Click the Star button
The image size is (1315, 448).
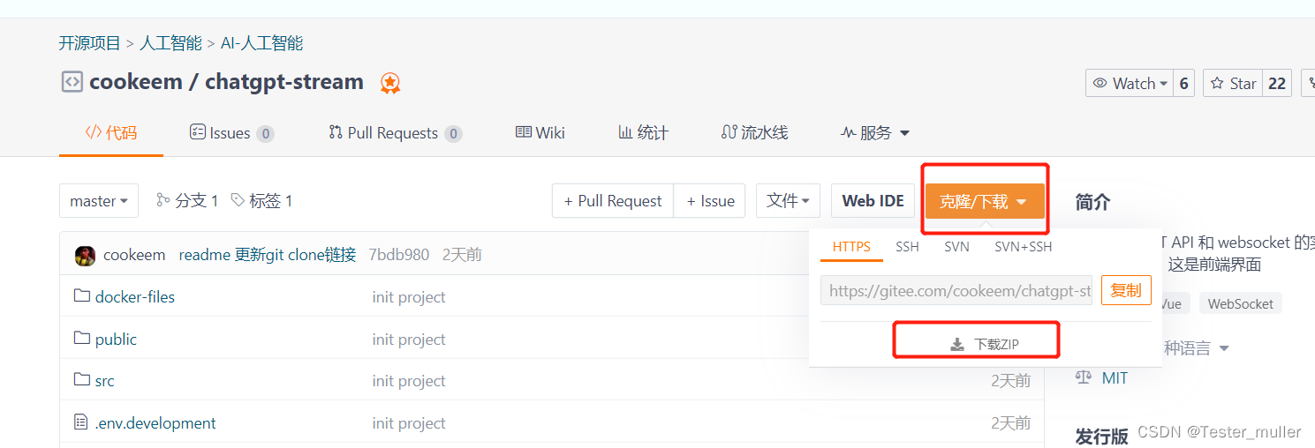tap(1233, 83)
